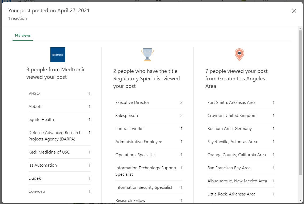The width and height of the screenshot is (304, 204).
Task: Click the Dudek company row
Action: click(x=59, y=178)
